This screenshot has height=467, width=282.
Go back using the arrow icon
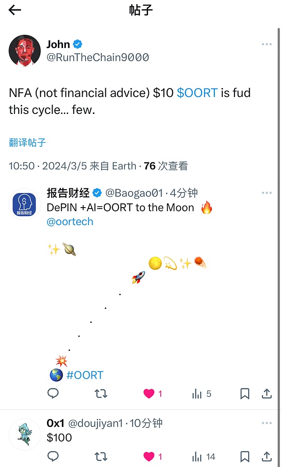click(15, 10)
